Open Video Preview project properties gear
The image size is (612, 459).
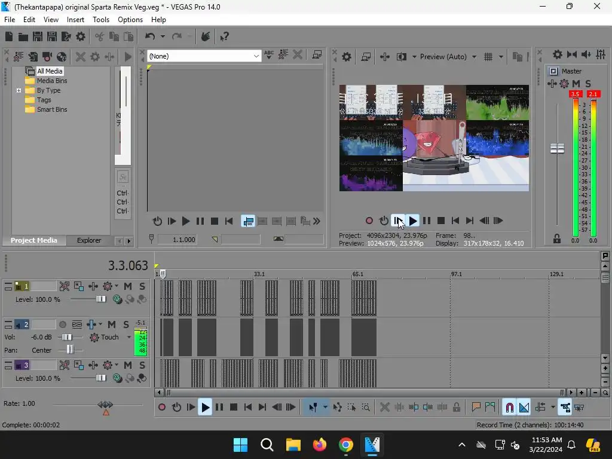tap(347, 57)
